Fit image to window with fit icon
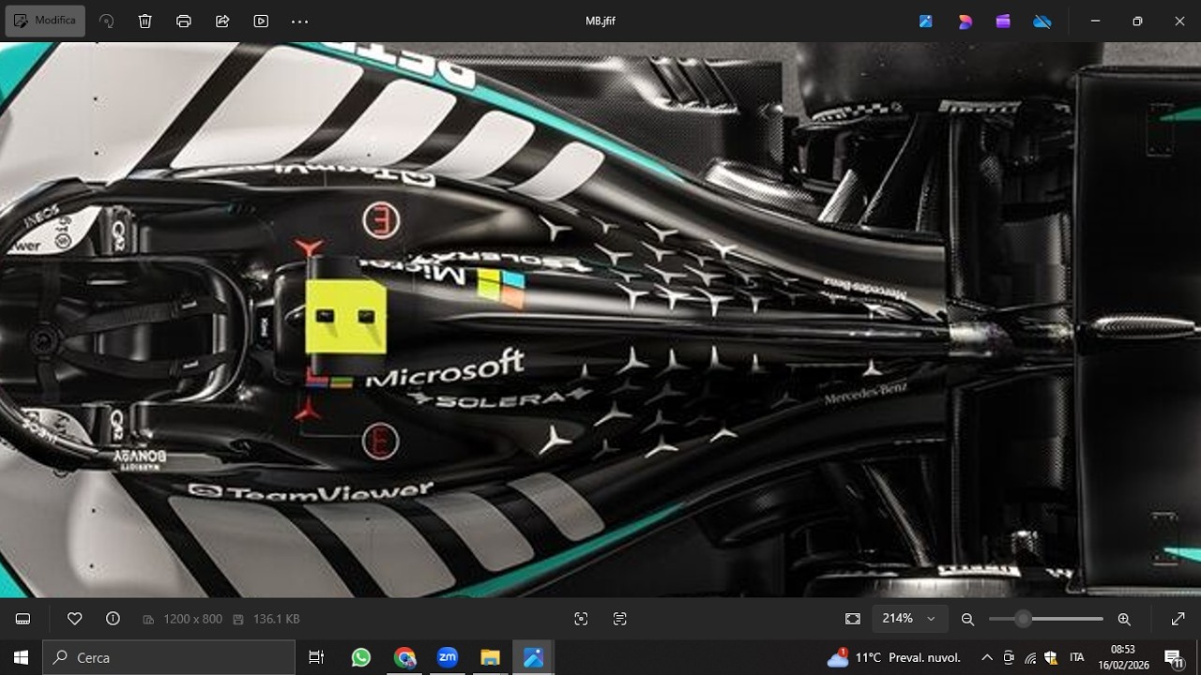This screenshot has width=1201, height=675. [853, 619]
